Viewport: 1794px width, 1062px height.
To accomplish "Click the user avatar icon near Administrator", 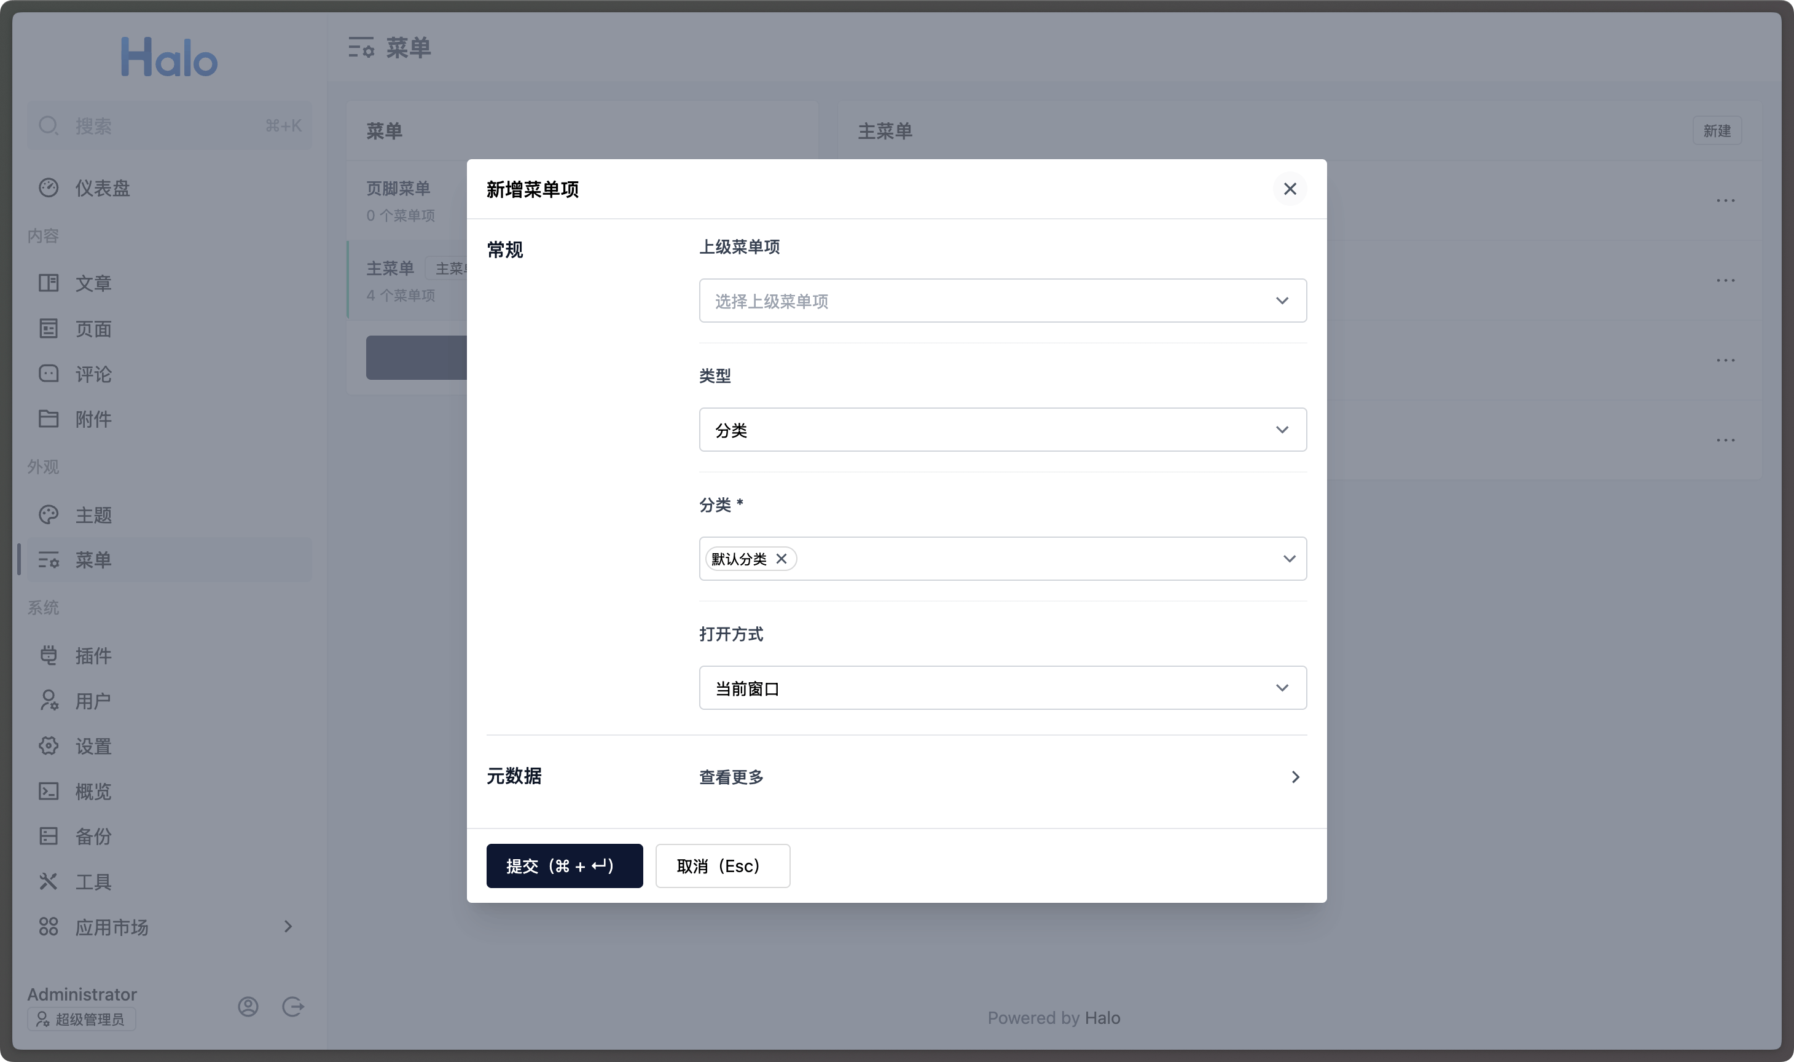I will point(248,1006).
